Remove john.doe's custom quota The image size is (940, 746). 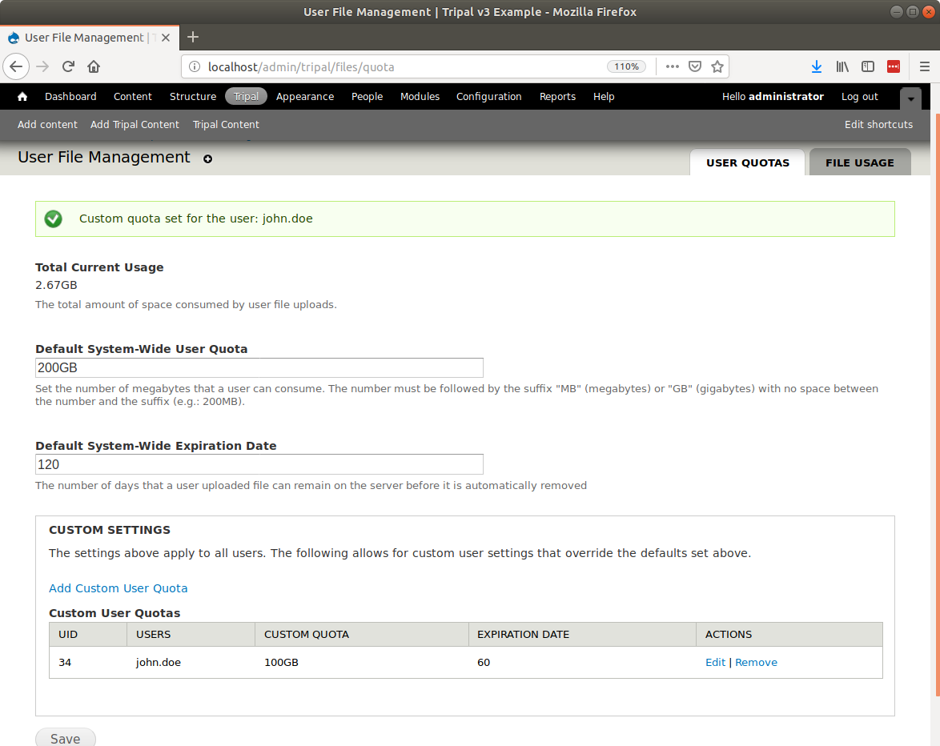[756, 663]
